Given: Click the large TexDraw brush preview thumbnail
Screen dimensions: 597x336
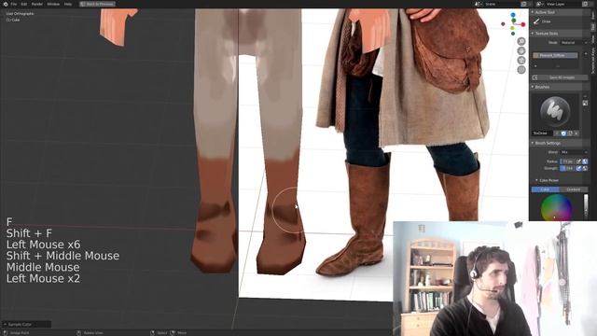Looking at the screenshot, I should (x=555, y=111).
